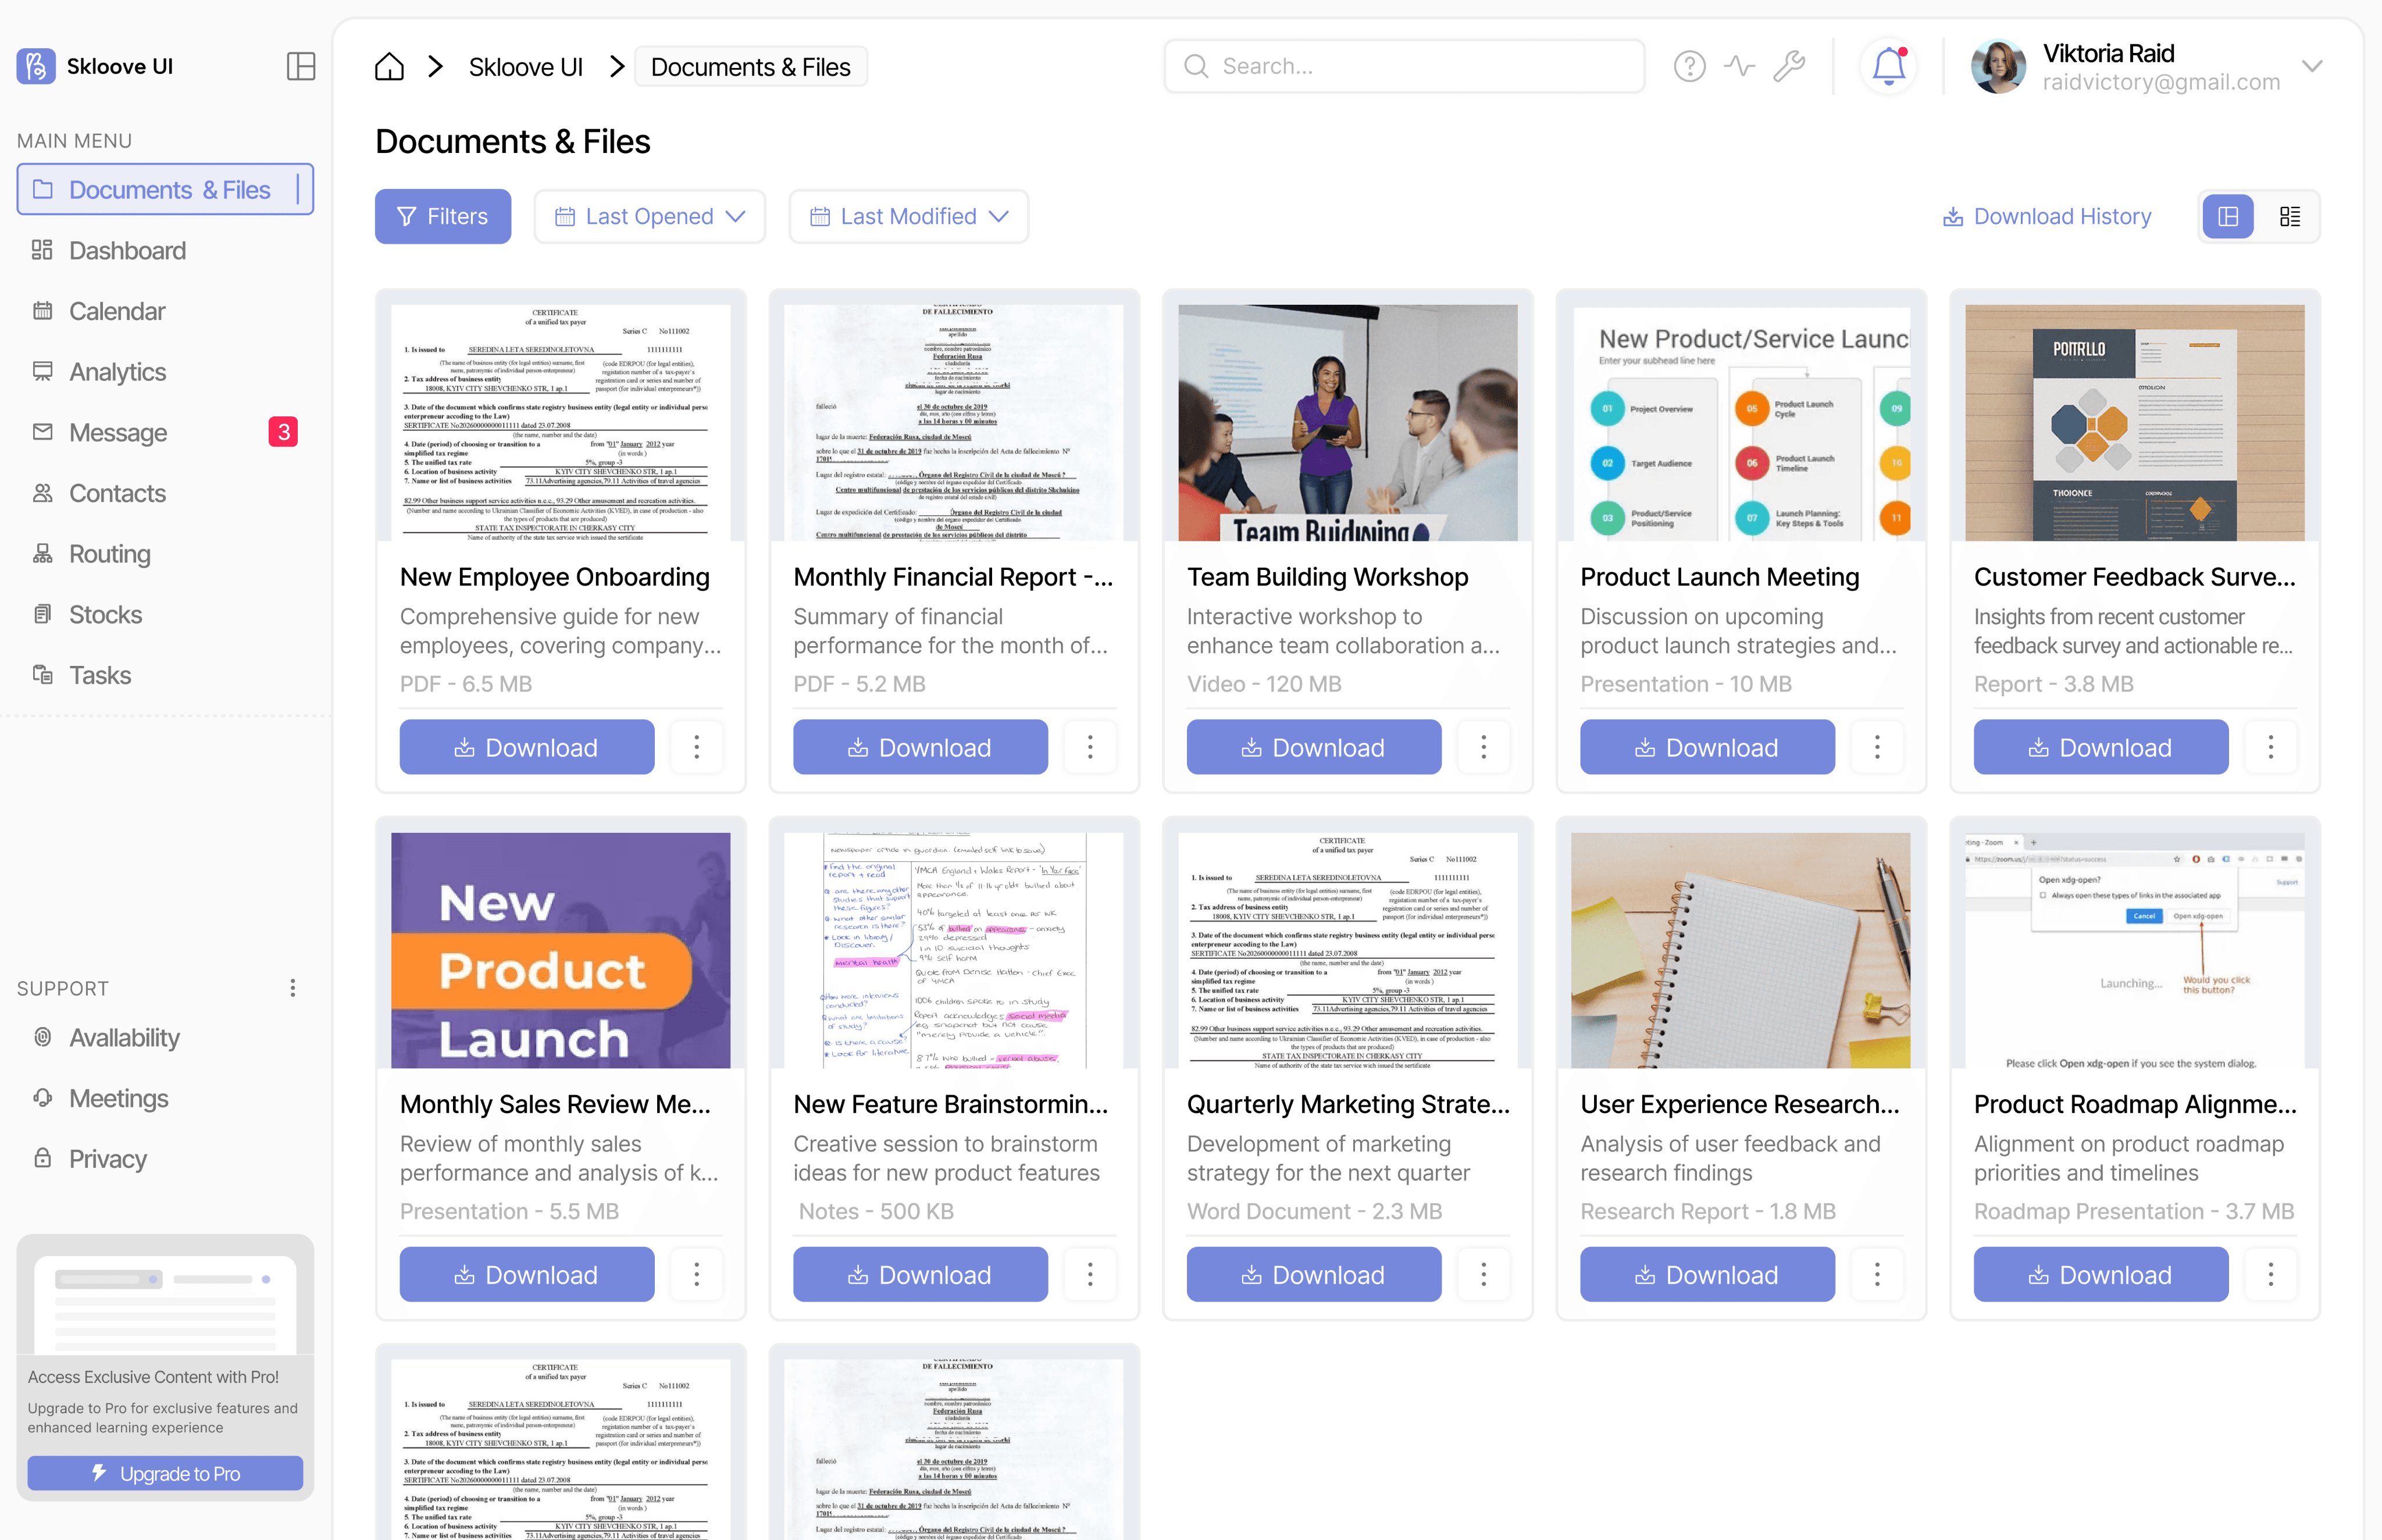Toggle the Filters button
This screenshot has width=2382, height=1540.
tap(442, 216)
